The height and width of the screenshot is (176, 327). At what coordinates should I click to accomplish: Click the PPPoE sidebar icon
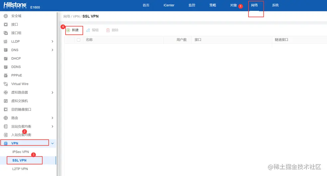pyautogui.click(x=6, y=76)
